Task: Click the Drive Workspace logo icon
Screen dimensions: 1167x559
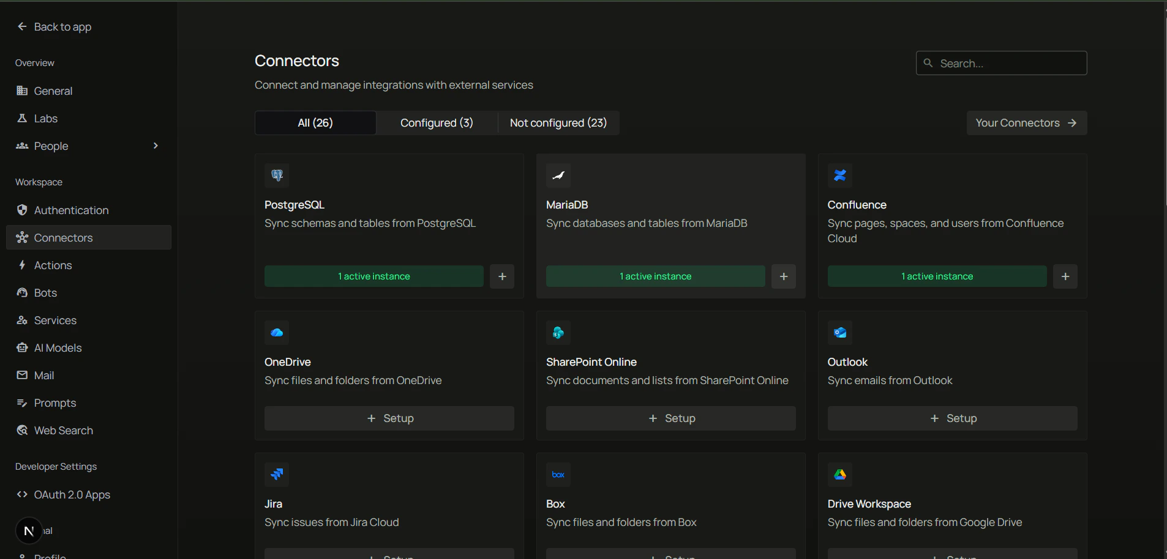Action: [x=840, y=475]
